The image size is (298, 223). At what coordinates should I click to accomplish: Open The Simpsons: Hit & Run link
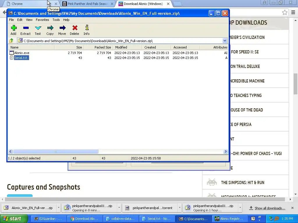tap(242, 182)
